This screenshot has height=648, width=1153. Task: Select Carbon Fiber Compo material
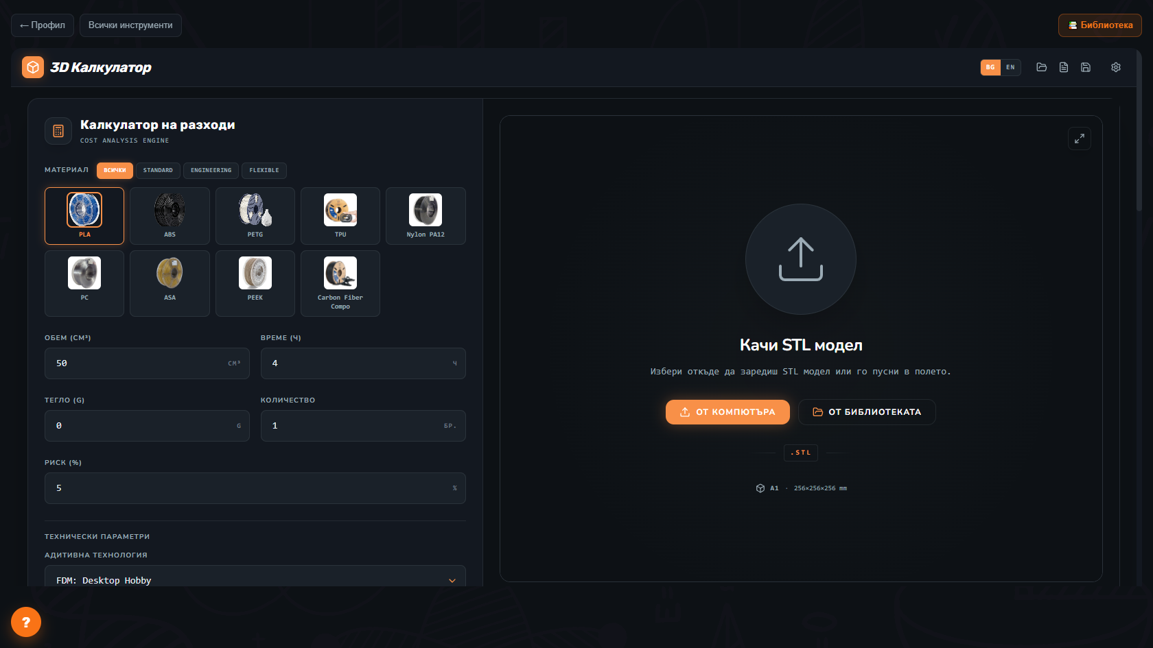pos(340,283)
